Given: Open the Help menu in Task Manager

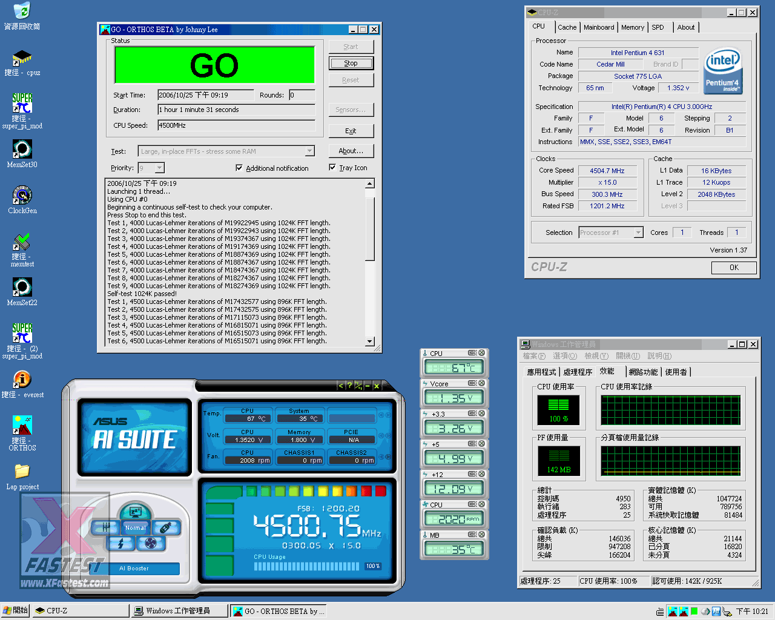Looking at the screenshot, I should coord(659,356).
